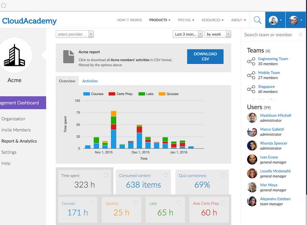
Task: Click the Mobile Team share icon
Action: 251,75
